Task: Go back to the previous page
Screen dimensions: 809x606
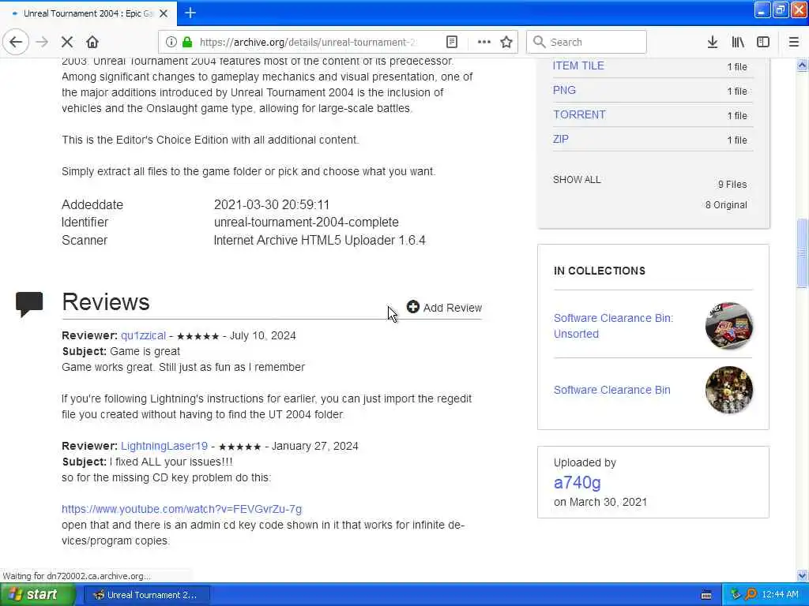Action: 16,42
